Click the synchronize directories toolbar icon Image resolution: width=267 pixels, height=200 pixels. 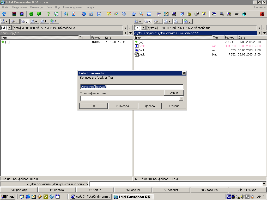pyautogui.click(x=56, y=14)
